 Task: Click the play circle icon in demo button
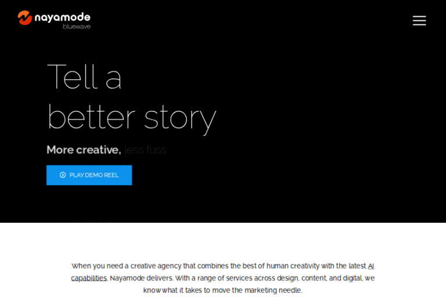(63, 175)
